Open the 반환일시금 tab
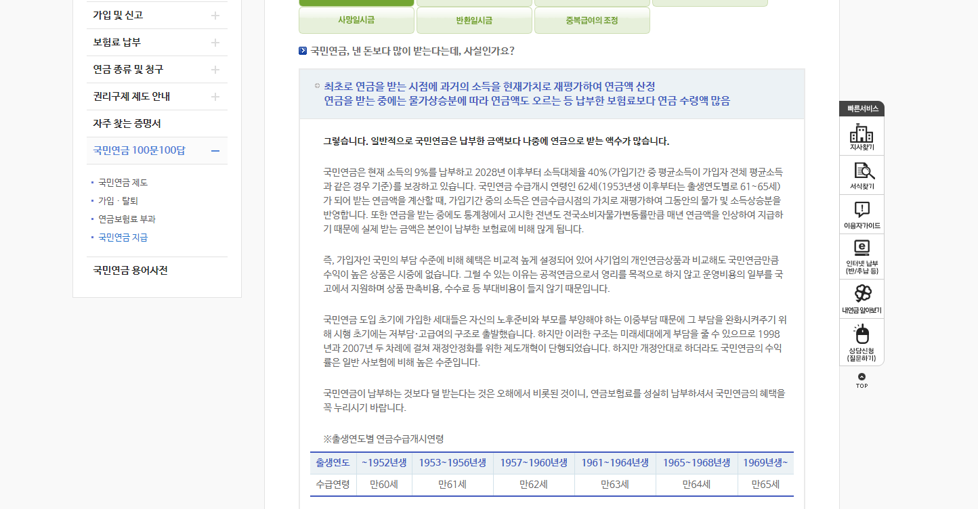Viewport: 978px width, 509px height. click(x=474, y=20)
